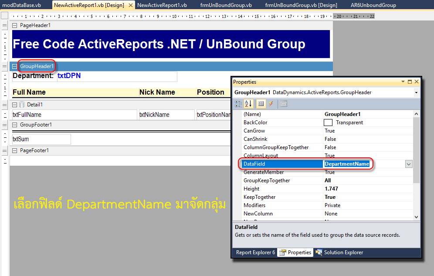Image resolution: width=434 pixels, height=276 pixels.
Task: Click the Property Pages icon in Properties toolbar
Action: click(284, 104)
